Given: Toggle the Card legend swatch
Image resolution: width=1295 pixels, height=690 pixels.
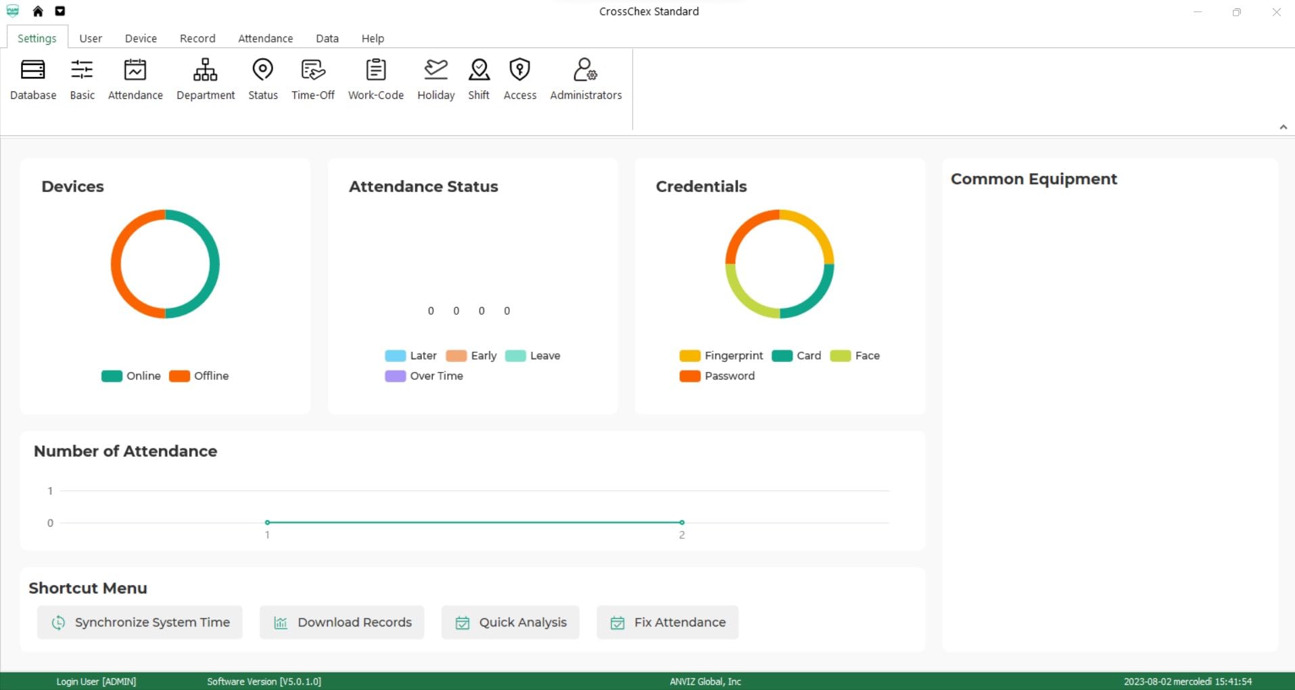Looking at the screenshot, I should click(x=782, y=356).
